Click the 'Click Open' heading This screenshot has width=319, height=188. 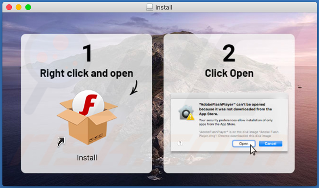pos(229,73)
